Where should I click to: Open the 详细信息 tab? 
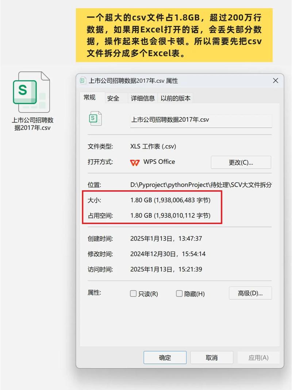143,98
